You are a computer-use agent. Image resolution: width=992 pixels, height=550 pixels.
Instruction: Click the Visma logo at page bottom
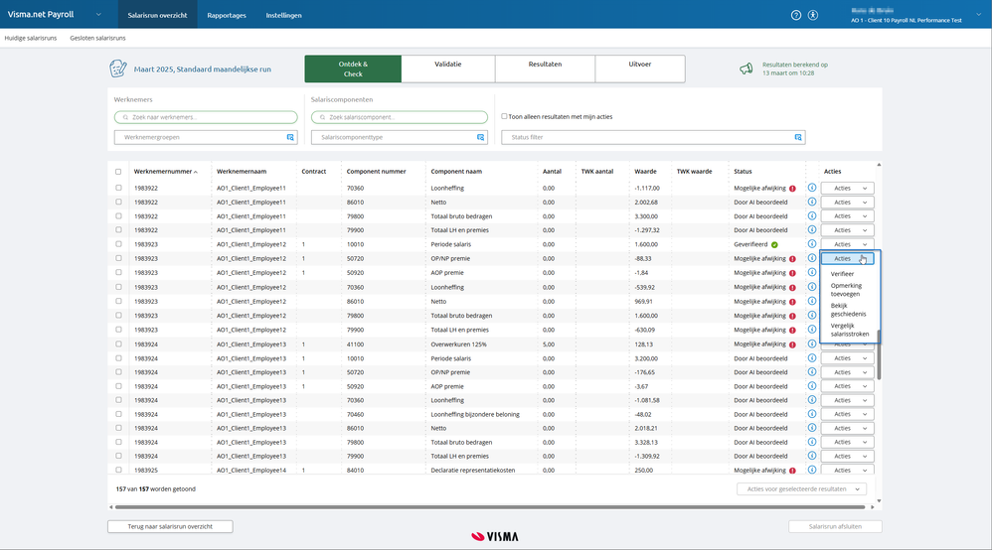point(495,537)
